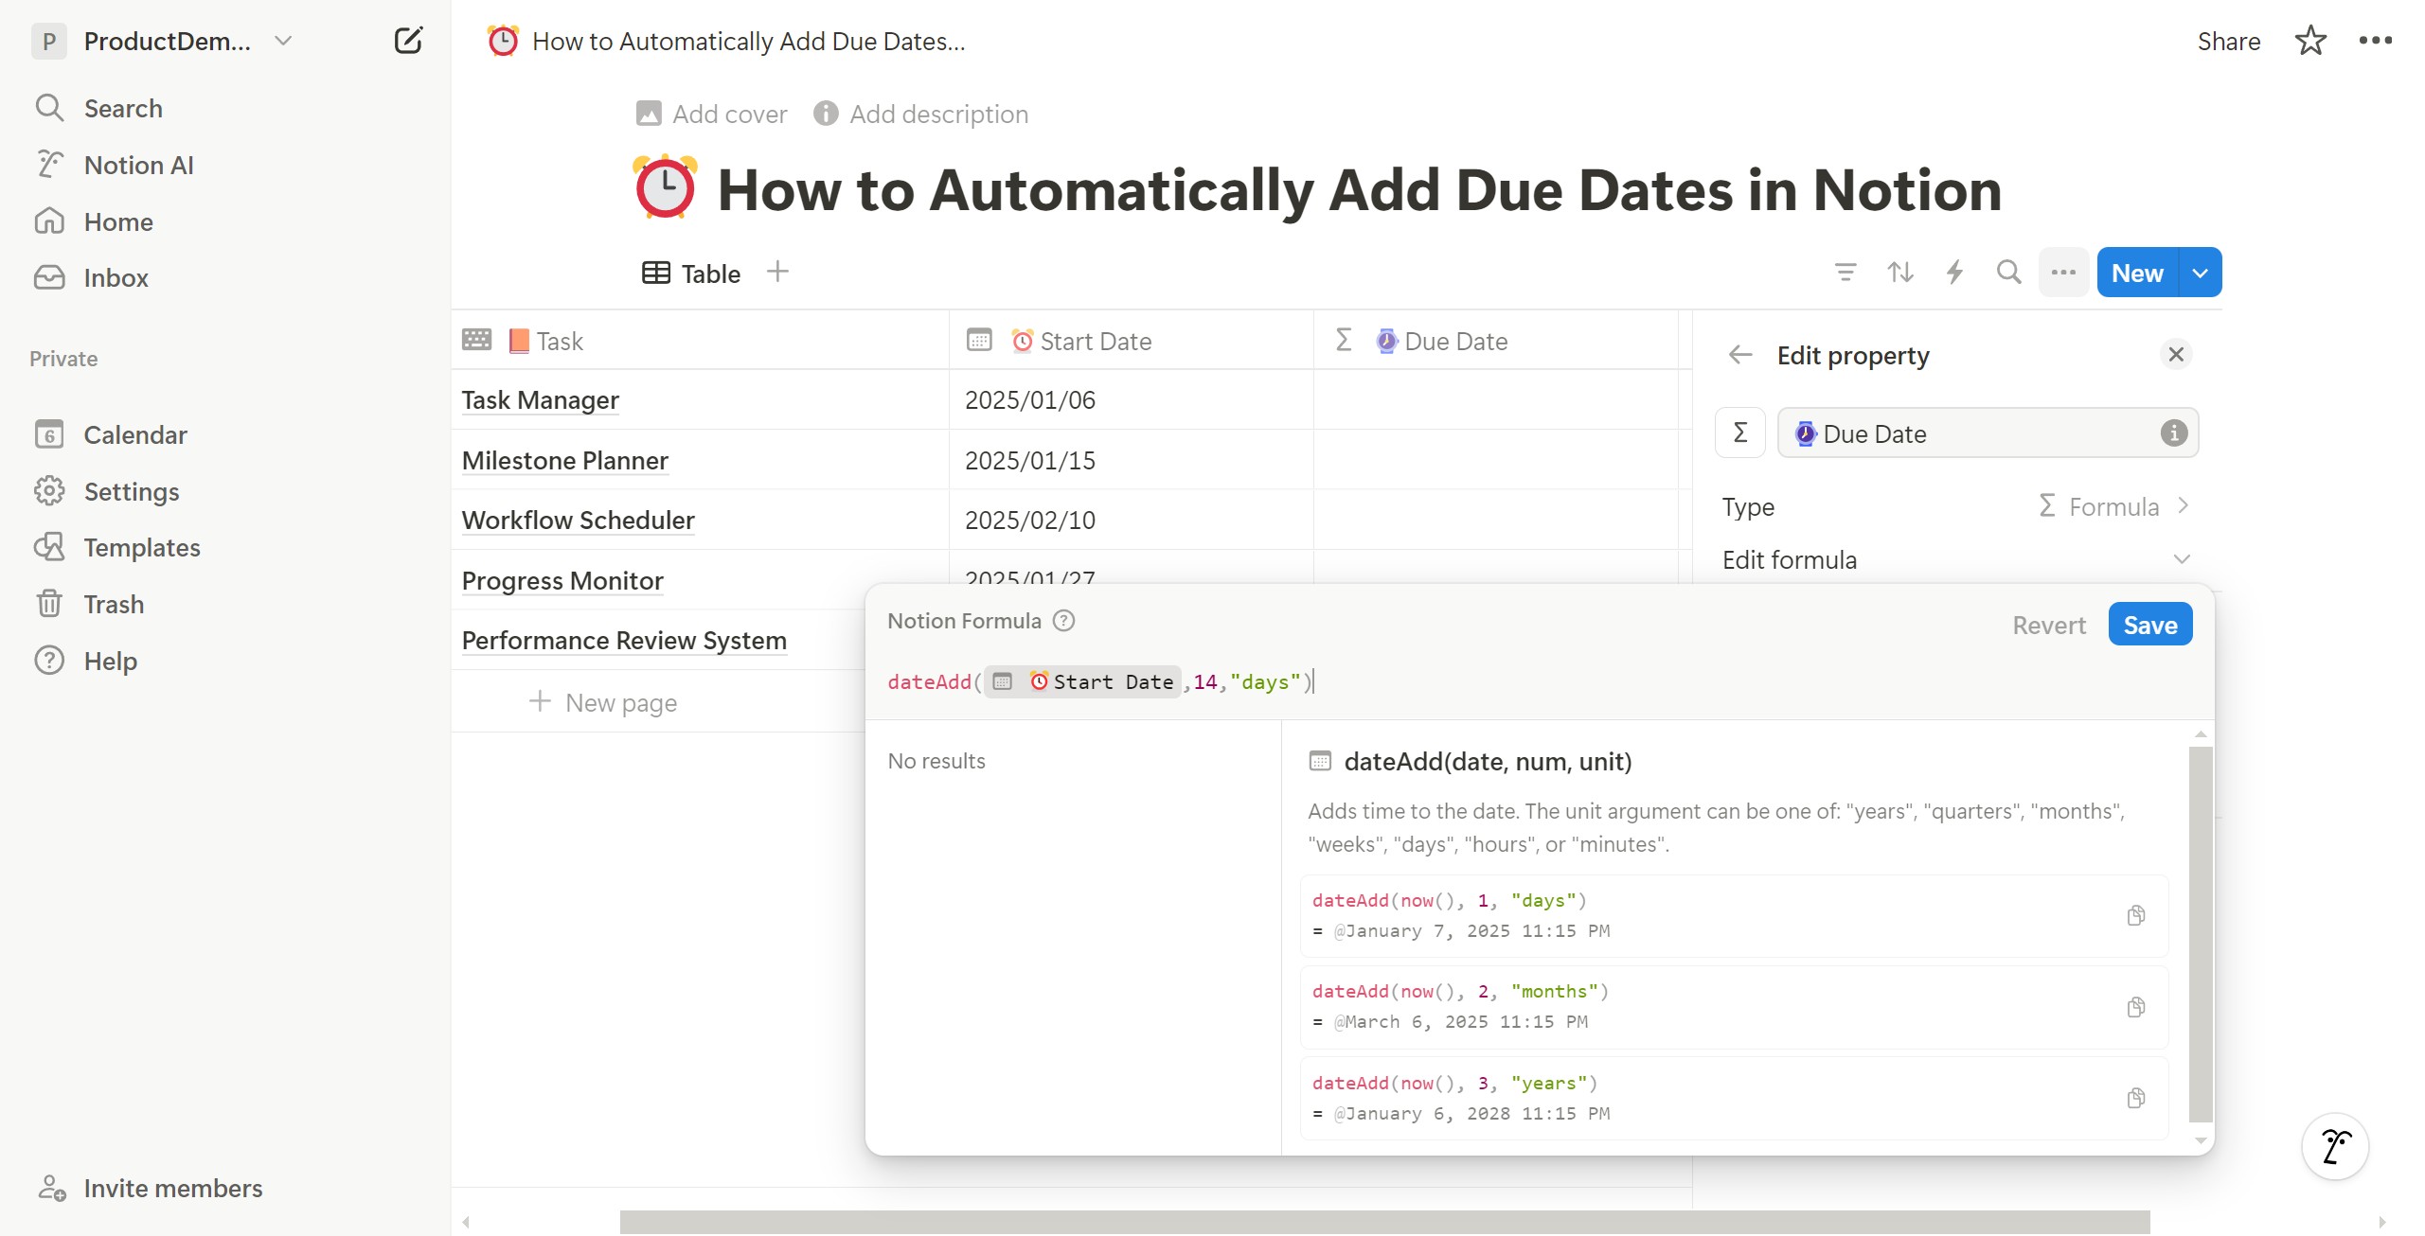Click the dateAdd(date, num, unit) heading
The width and height of the screenshot is (2425, 1236).
1488,761
